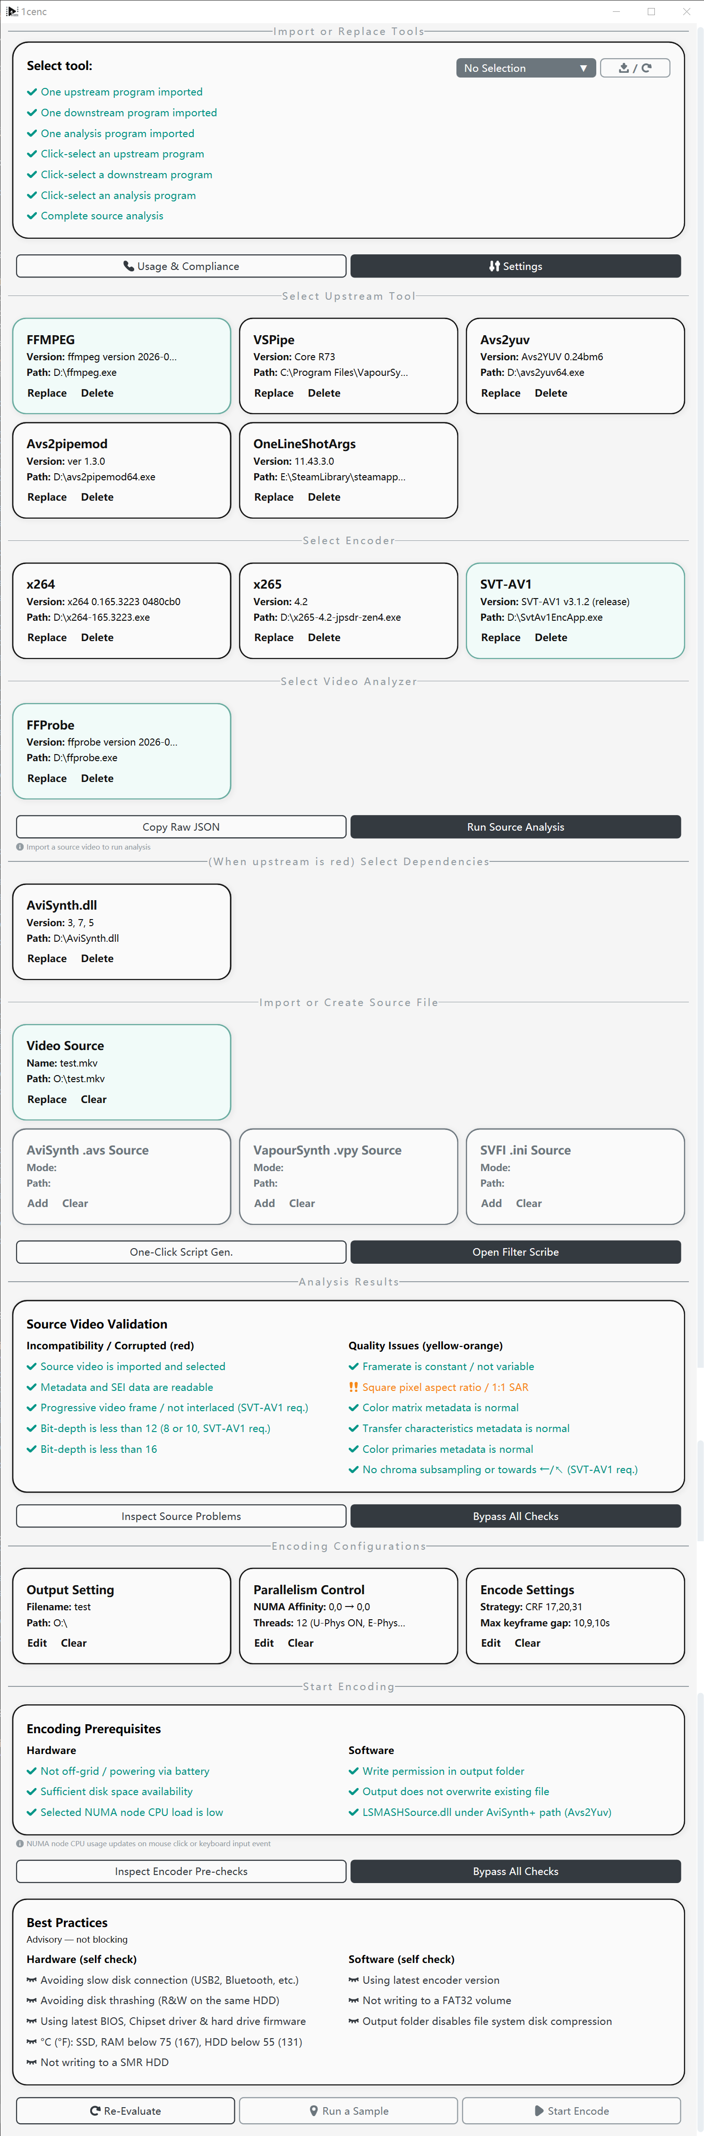Click Run Source Analysis button
Screen dimensions: 704x2136
515,827
